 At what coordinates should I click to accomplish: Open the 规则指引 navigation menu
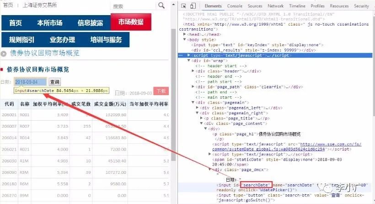22,40
